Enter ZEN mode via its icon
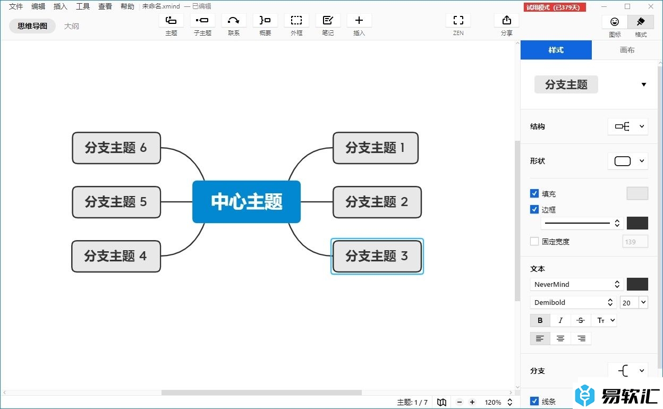The width and height of the screenshot is (663, 409). coord(458,21)
